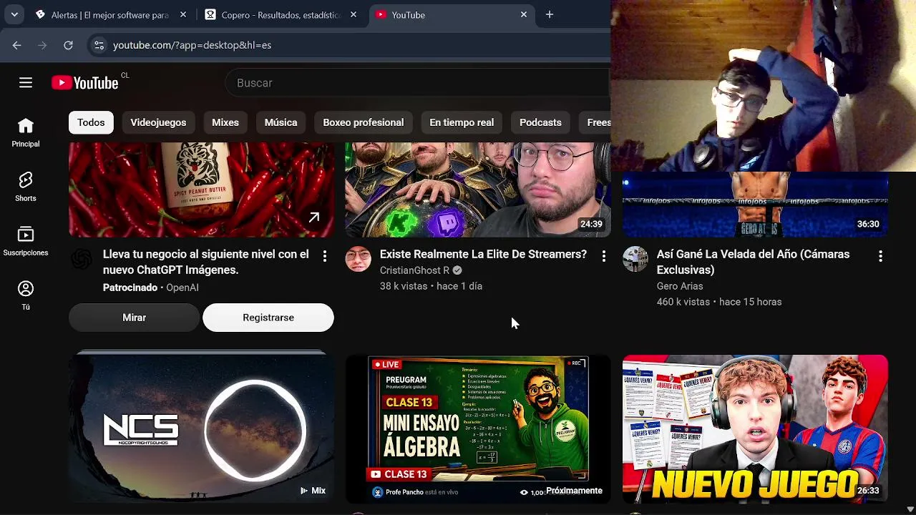Open the ChatGPT Imágenes ad title
The image size is (916, 515).
tap(206, 262)
